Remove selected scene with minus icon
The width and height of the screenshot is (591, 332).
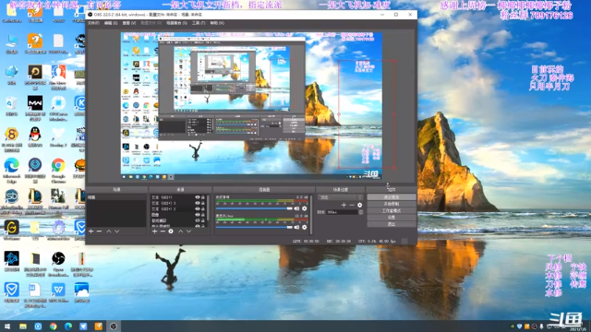point(99,231)
